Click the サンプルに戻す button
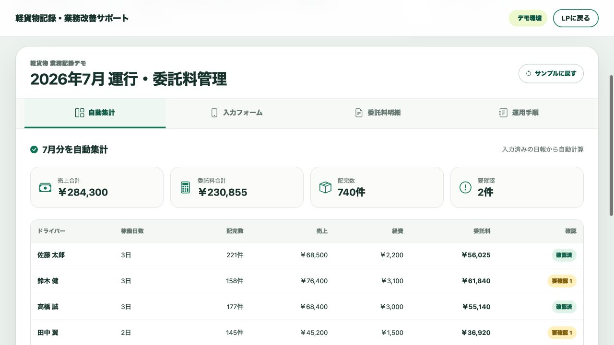The height and width of the screenshot is (345, 614). [551, 73]
